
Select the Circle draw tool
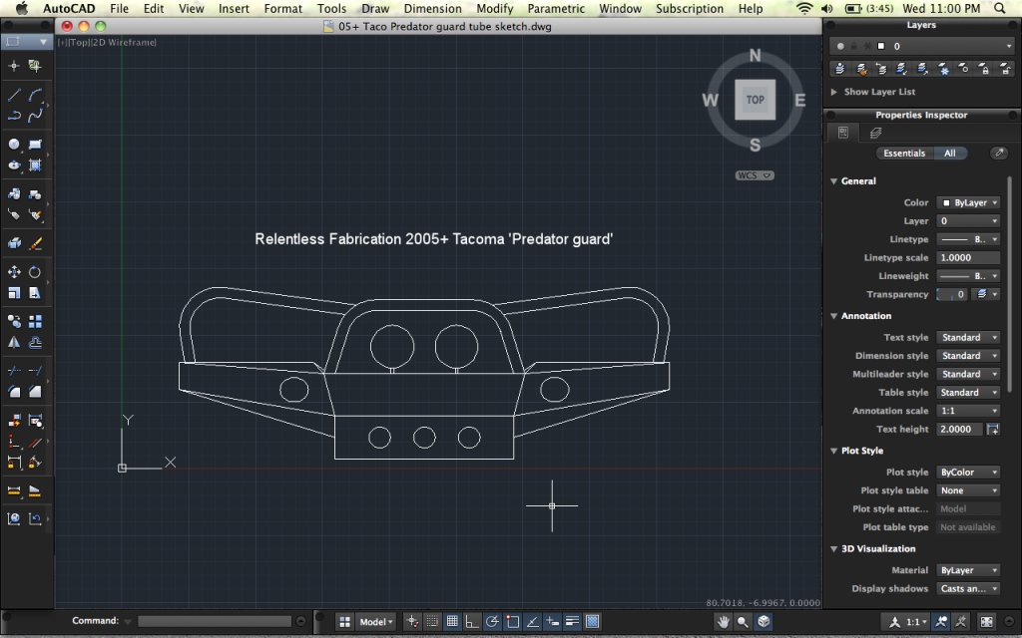[x=14, y=144]
